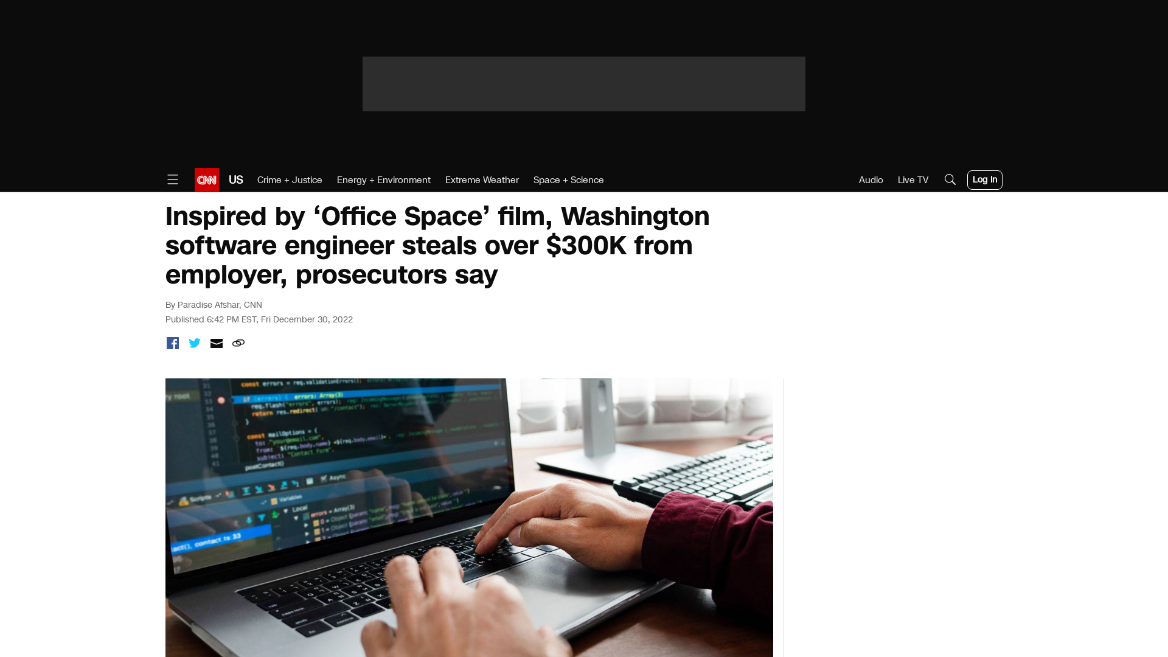Image resolution: width=1168 pixels, height=657 pixels.
Task: Copy link via chain link icon
Action: coord(238,343)
